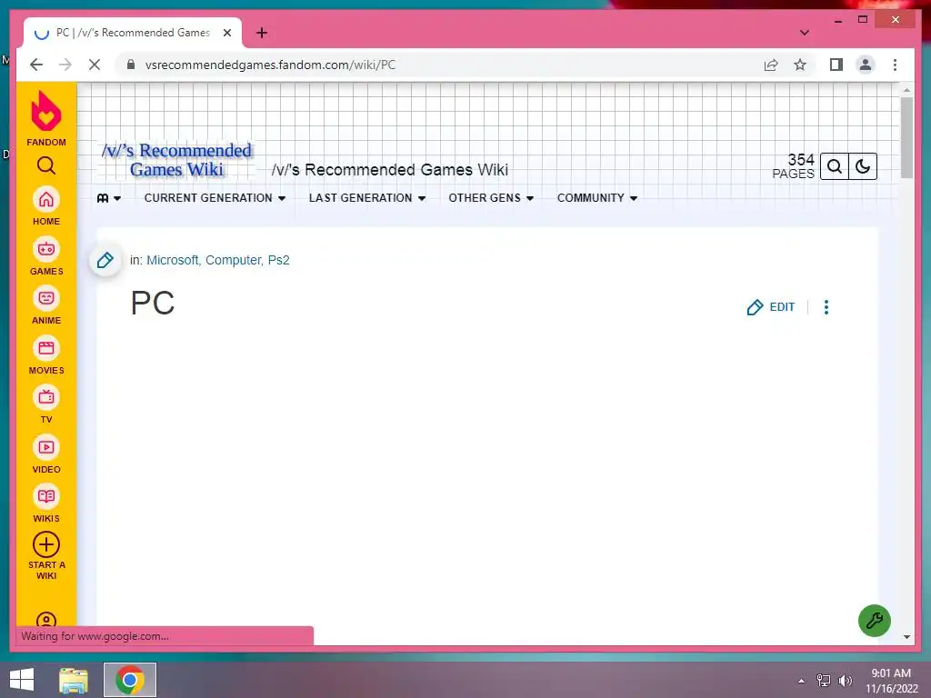Open the TV section
The width and height of the screenshot is (931, 698).
tap(45, 404)
